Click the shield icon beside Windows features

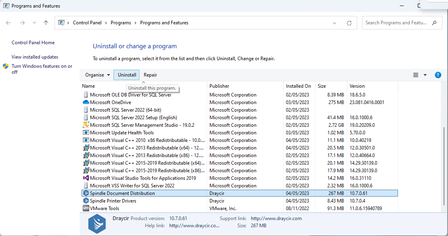click(6, 66)
